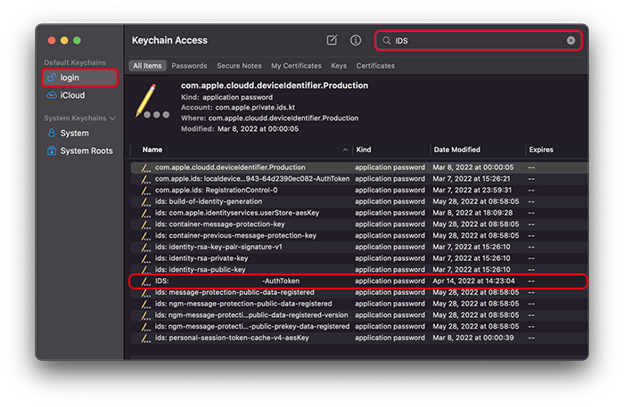Select ids: identity-rsa-public-key row

pos(359,270)
